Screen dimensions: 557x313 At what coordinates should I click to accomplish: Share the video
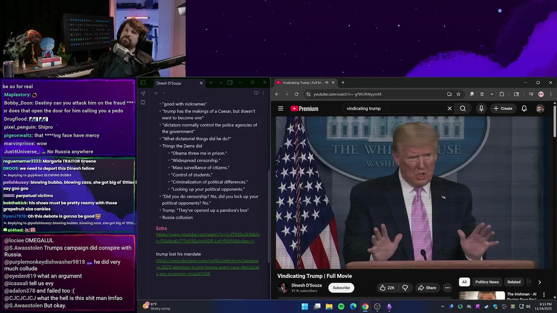pyautogui.click(x=427, y=288)
